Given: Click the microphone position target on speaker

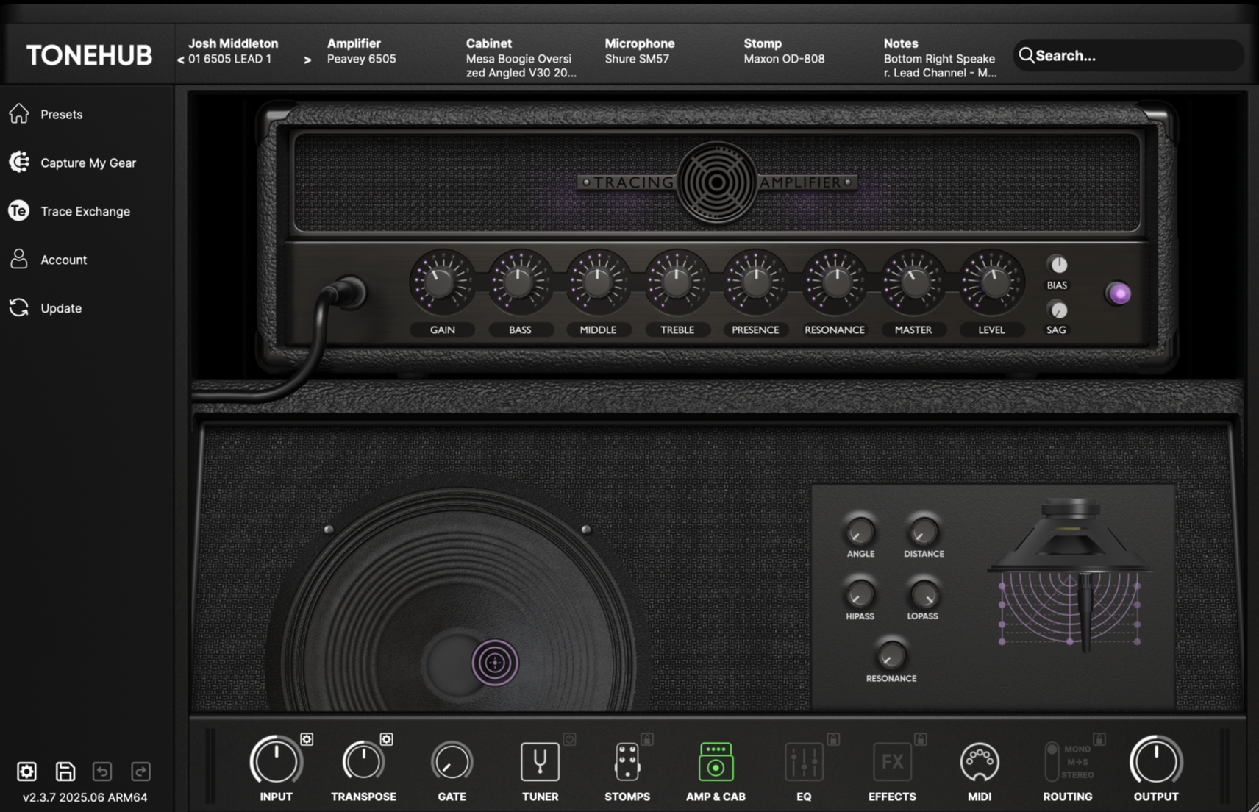Looking at the screenshot, I should point(495,663).
